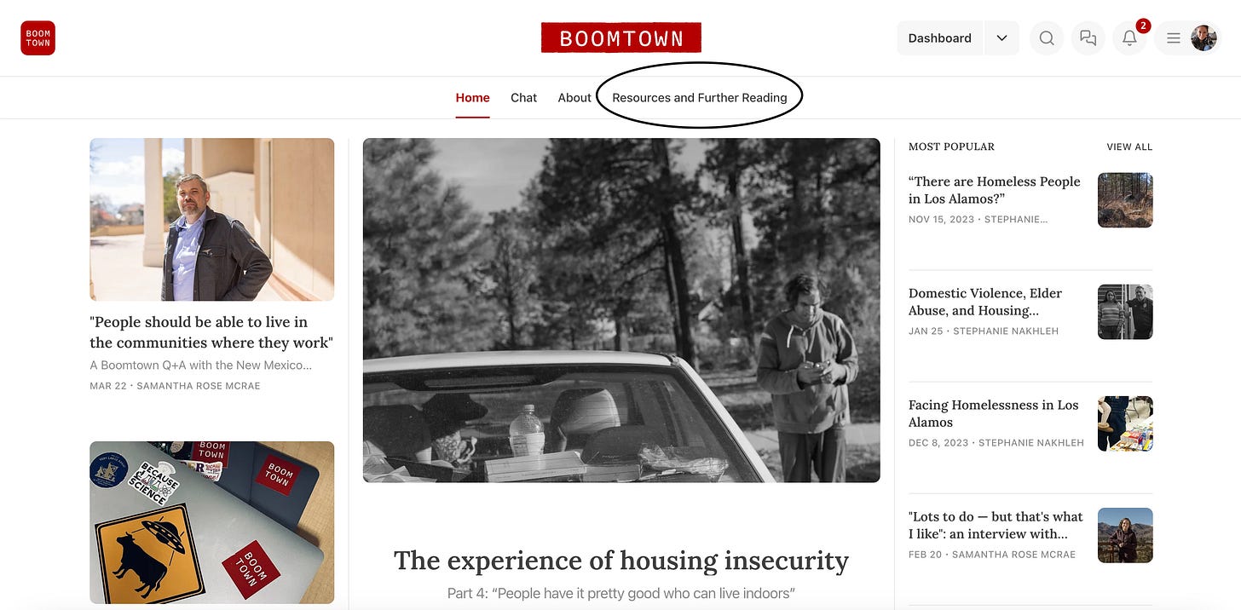Open notifications bell with red badge
This screenshot has height=610, width=1241.
click(x=1129, y=38)
